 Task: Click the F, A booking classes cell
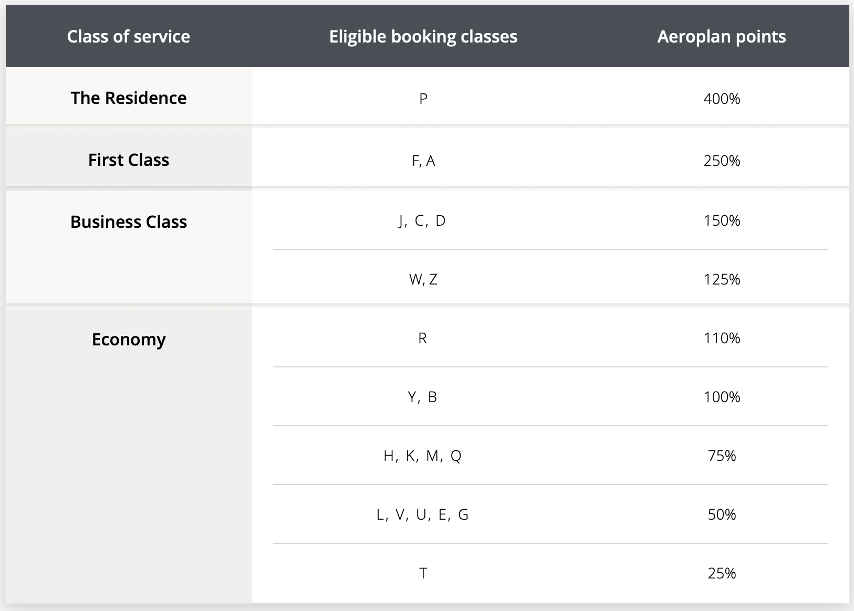click(x=423, y=161)
